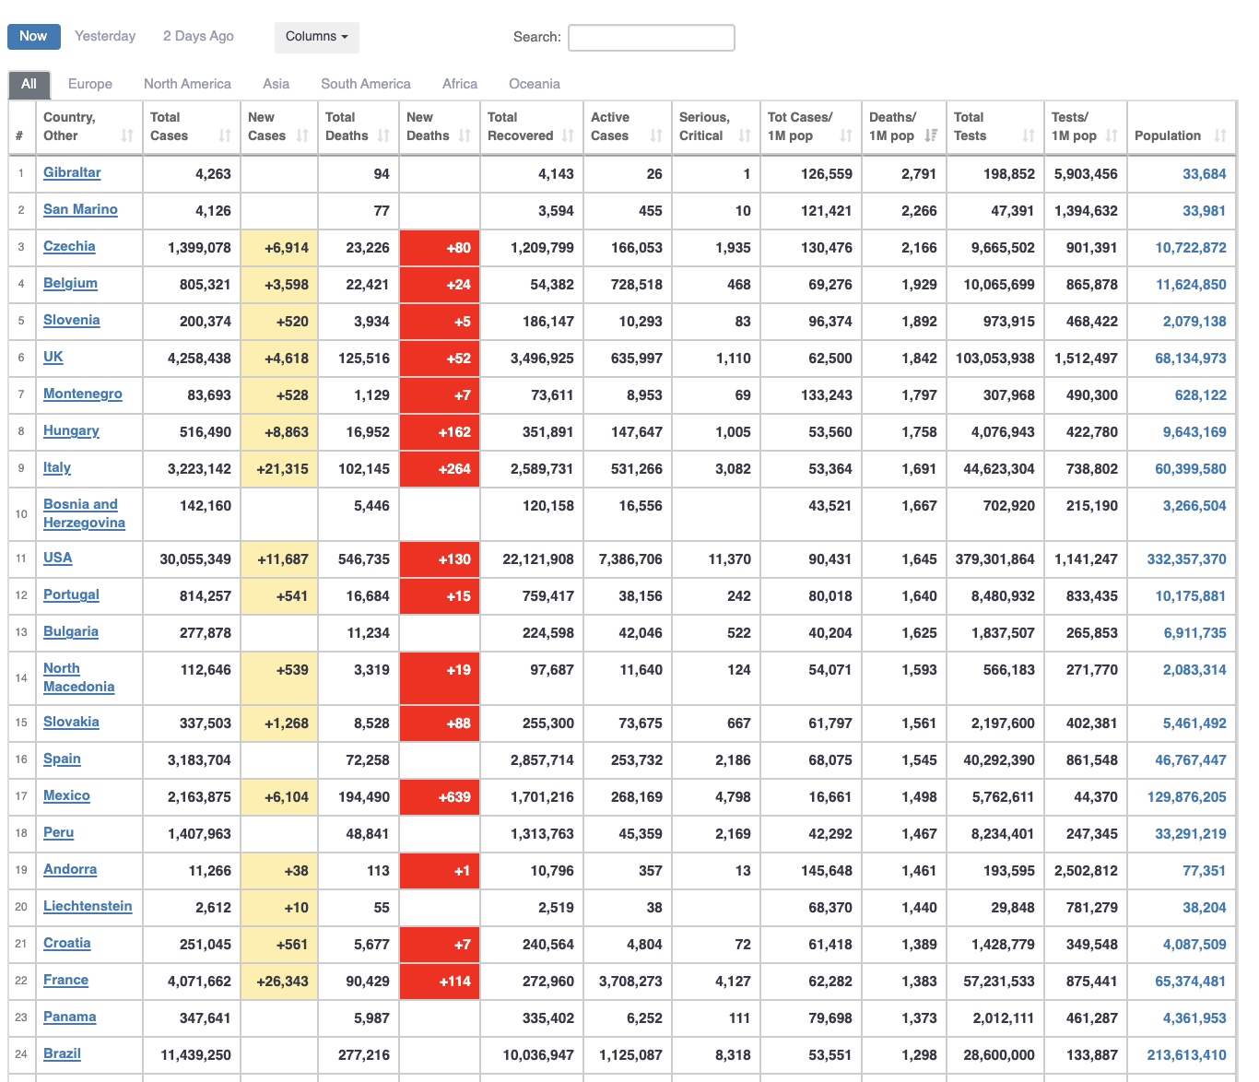1259x1082 pixels.
Task: Select France new cases +26,343 cell
Action: point(279,982)
